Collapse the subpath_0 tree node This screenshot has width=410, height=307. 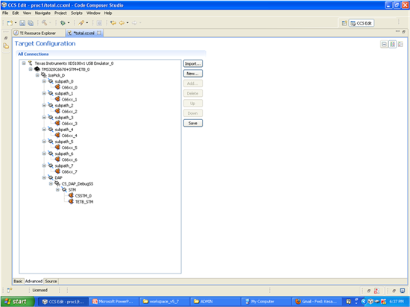click(44, 81)
